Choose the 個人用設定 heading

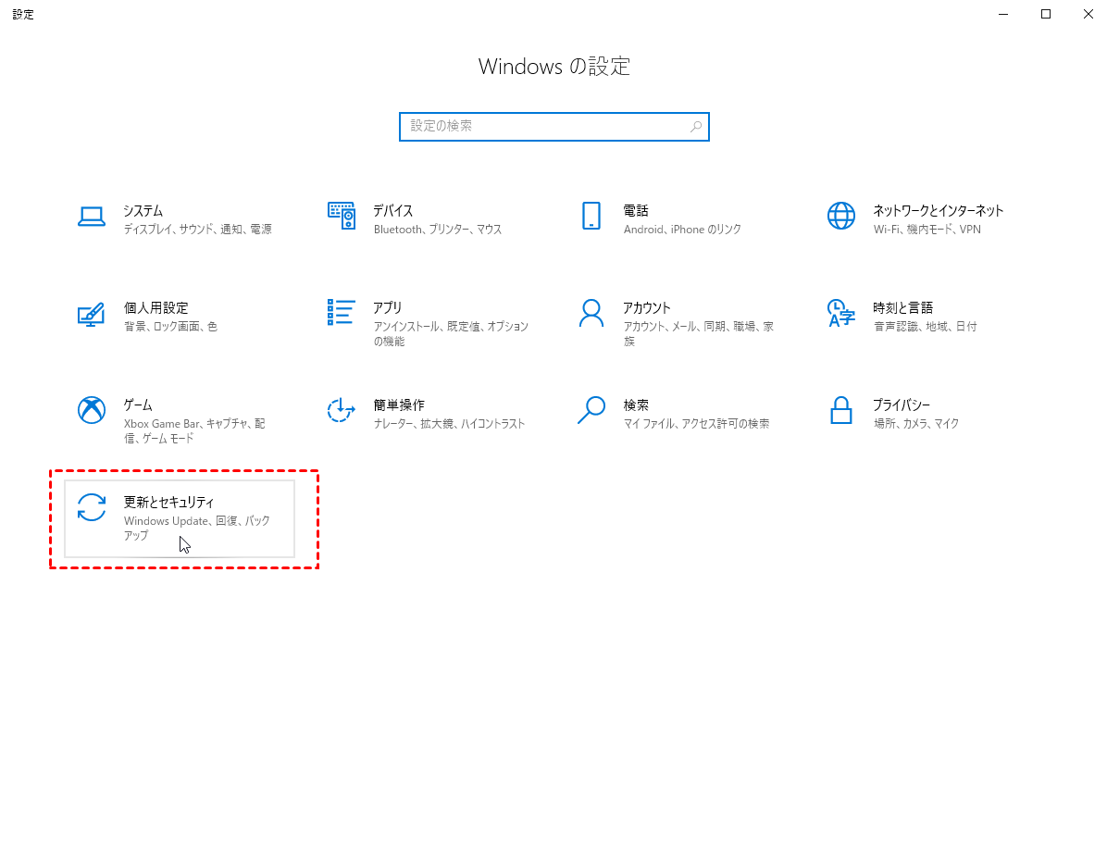[156, 307]
